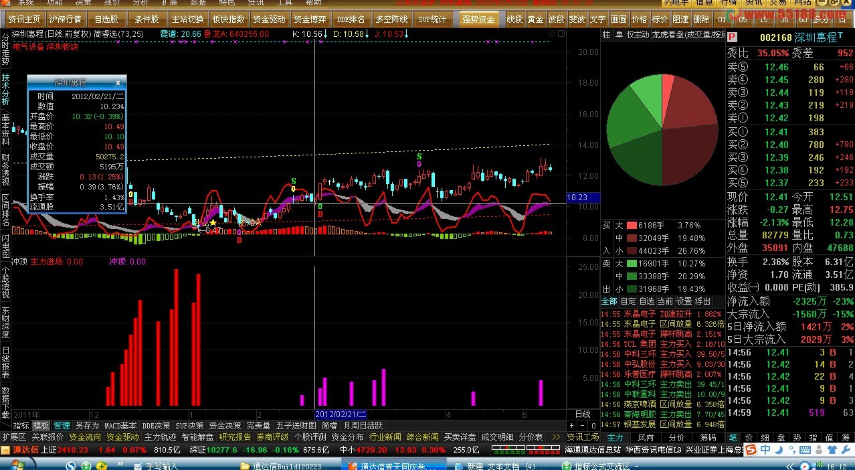Image resolution: width=855 pixels, height=470 pixels.
Task: Close the 深圳惠程 info popup
Action: coord(118,83)
